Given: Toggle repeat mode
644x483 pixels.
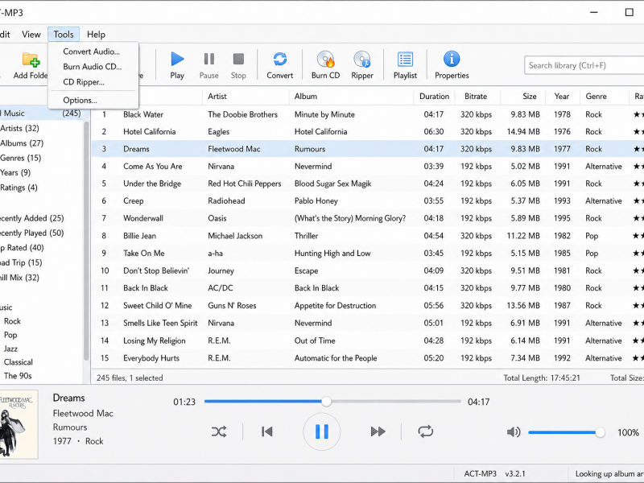Looking at the screenshot, I should point(426,431).
